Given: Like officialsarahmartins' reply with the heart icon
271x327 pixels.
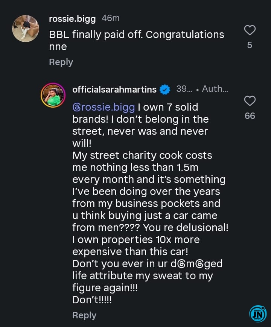Looking at the screenshot, I should point(250,101).
